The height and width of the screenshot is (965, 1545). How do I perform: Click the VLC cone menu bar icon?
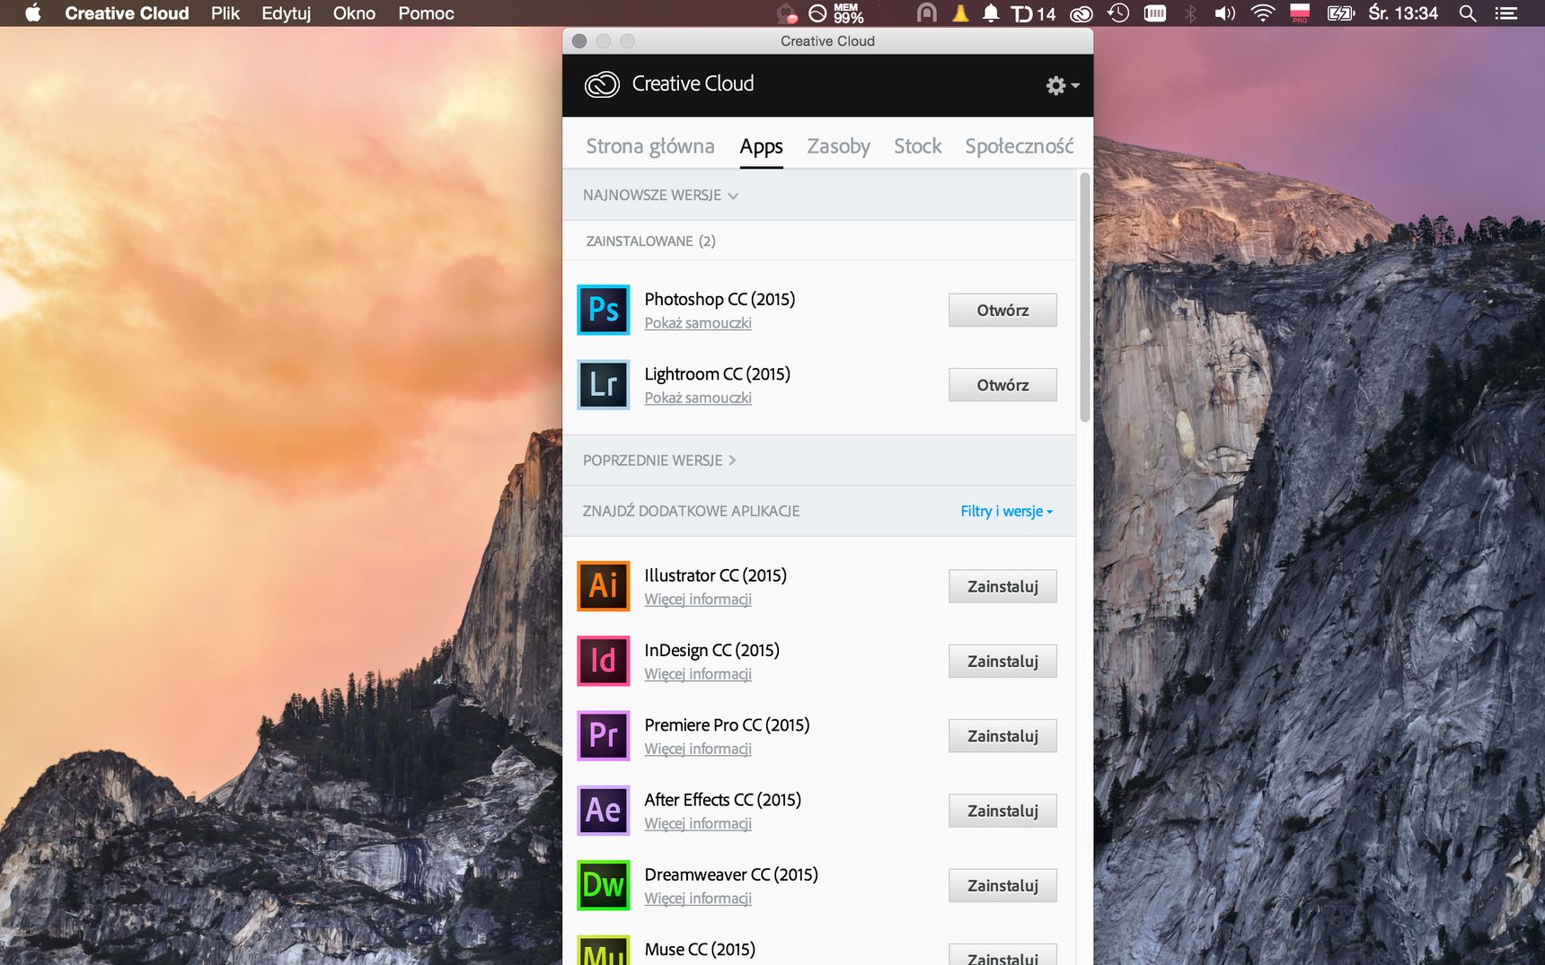coord(960,13)
